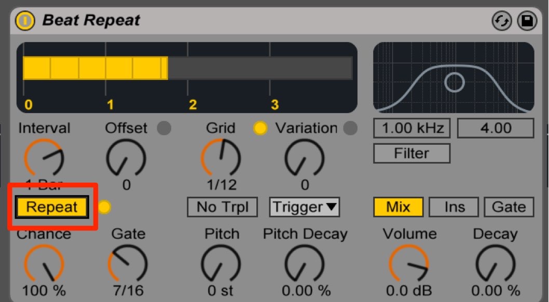Click the Volume label

tap(409, 234)
